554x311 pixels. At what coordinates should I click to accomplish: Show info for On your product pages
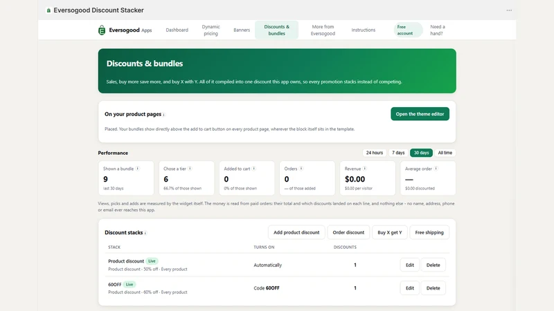click(164, 115)
